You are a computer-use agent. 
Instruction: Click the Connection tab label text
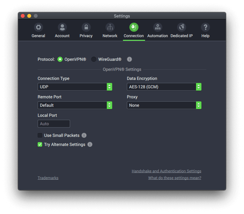(134, 36)
